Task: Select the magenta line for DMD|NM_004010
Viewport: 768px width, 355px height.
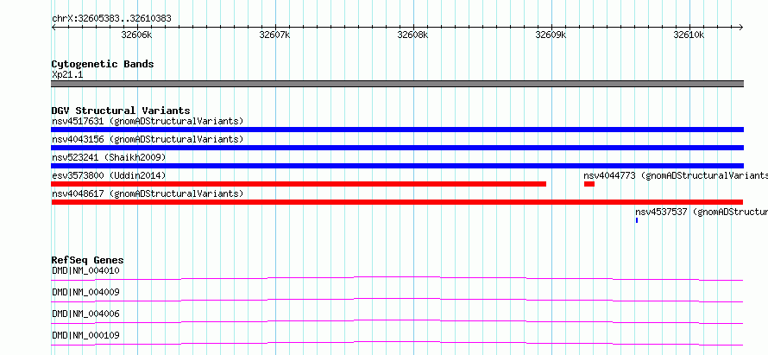Action: click(397, 278)
